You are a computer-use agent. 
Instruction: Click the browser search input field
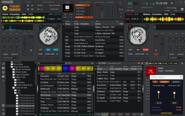click(x=52, y=63)
